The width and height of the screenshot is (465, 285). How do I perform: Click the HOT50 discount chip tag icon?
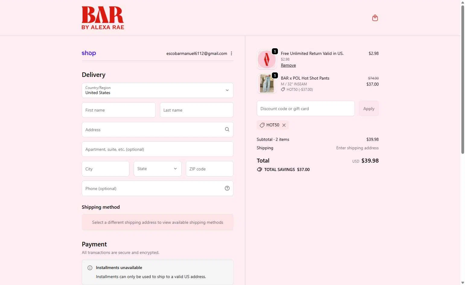pos(262,125)
